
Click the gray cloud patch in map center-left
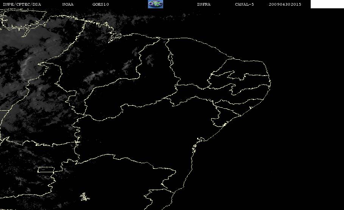[94, 77]
